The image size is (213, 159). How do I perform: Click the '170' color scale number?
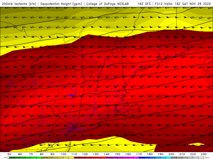(139, 154)
